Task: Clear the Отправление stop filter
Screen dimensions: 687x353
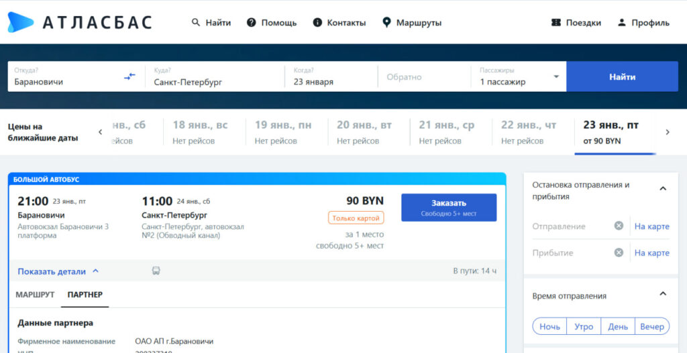Action: pos(619,226)
